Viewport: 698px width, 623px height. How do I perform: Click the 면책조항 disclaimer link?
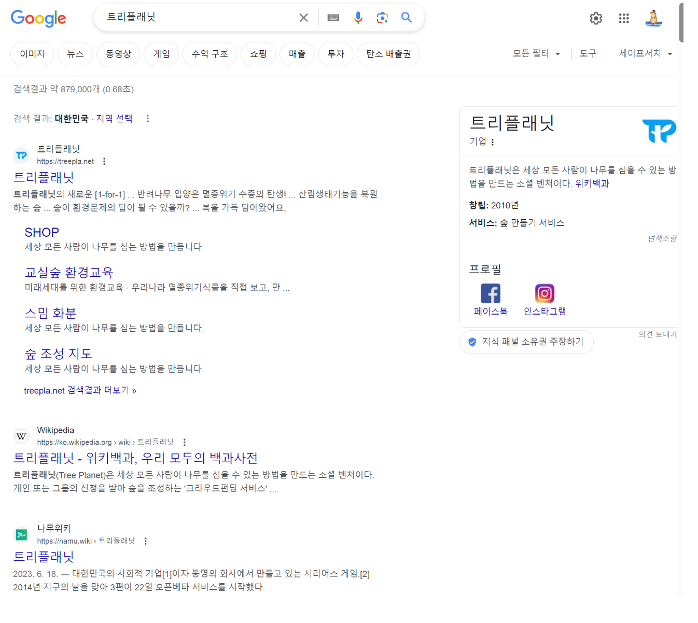662,238
